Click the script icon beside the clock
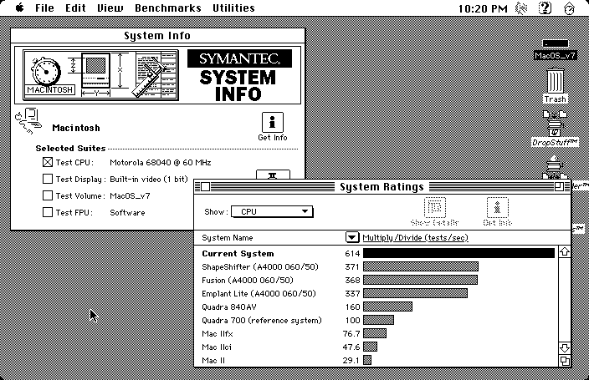This screenshot has width=589, height=380. point(521,8)
